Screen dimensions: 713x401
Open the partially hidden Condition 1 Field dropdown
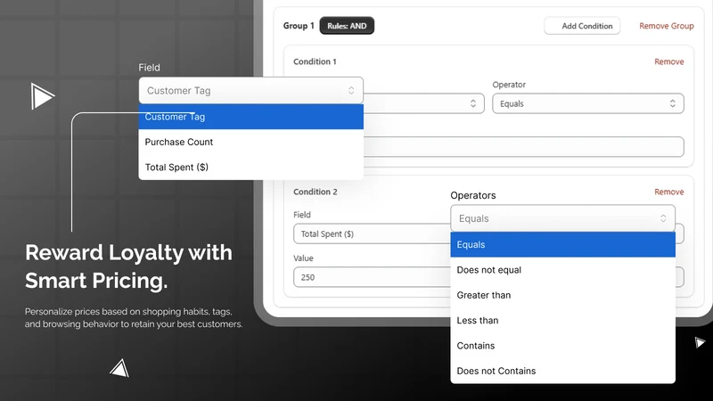click(424, 103)
